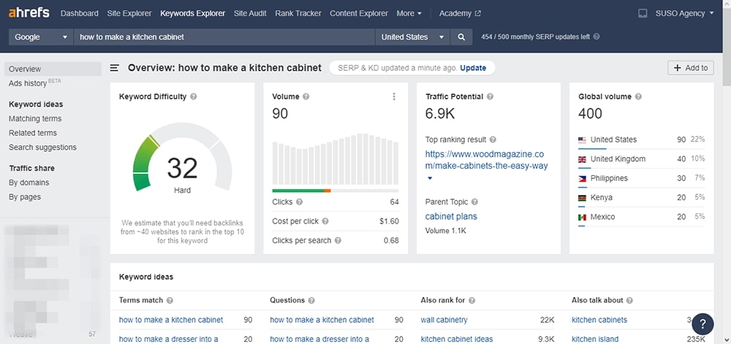Open the United States country dropdown
Viewport: 731px width, 344px height.
point(412,37)
